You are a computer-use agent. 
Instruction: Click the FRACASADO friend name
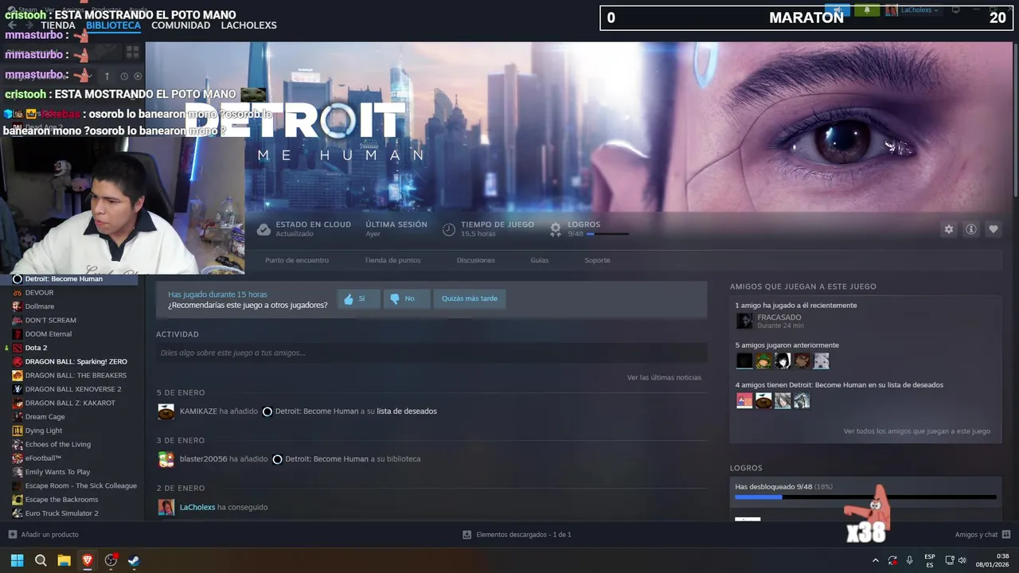(x=779, y=318)
